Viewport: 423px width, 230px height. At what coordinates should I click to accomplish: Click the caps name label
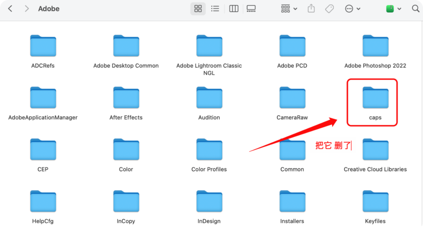point(375,117)
